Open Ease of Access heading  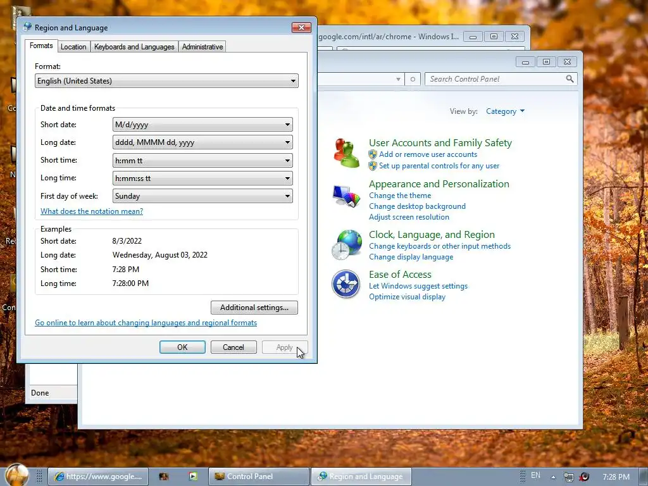400,275
